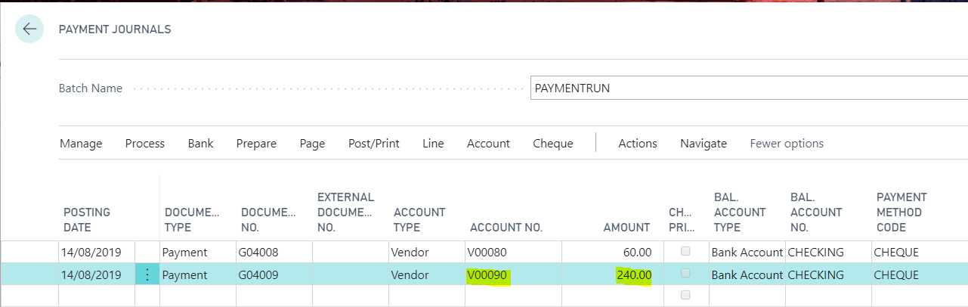Select the 240.00 amount cell
The width and height of the screenshot is (968, 307).
click(633, 275)
